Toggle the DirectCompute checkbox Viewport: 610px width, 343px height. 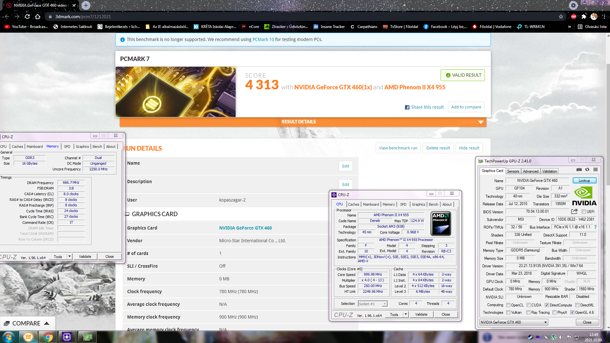coord(547,305)
